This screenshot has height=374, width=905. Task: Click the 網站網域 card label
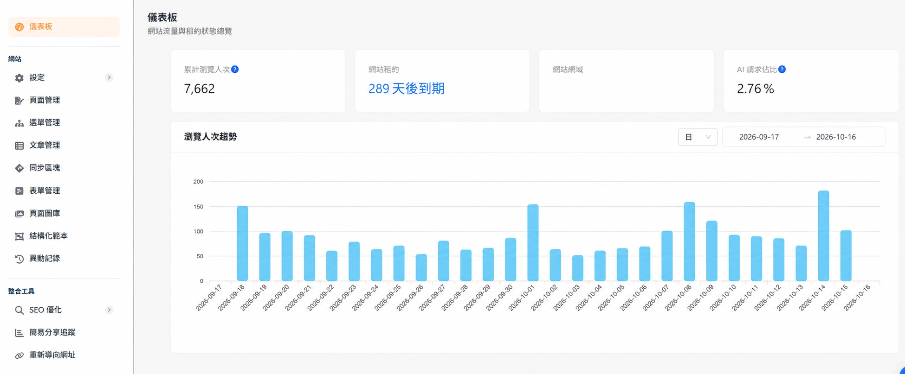click(x=568, y=70)
